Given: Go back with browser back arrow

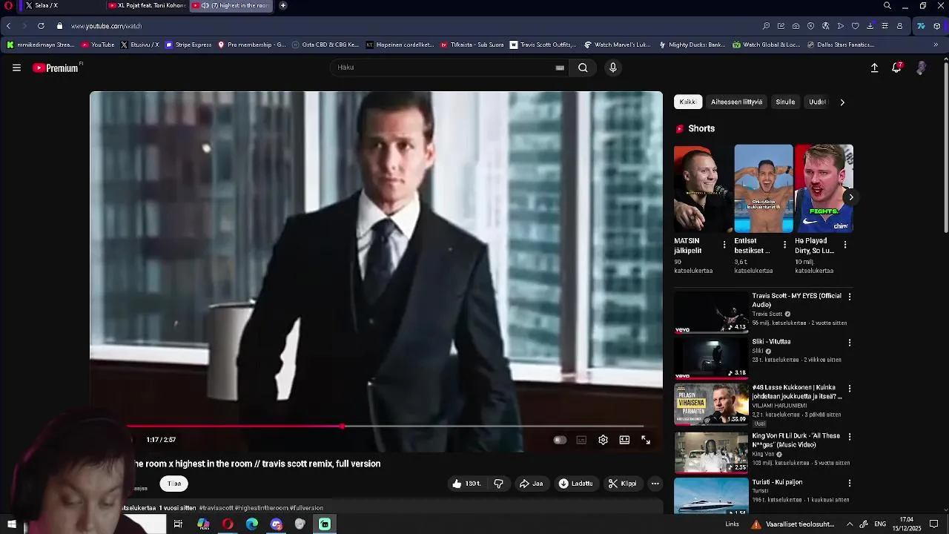Looking at the screenshot, I should pyautogui.click(x=8, y=26).
